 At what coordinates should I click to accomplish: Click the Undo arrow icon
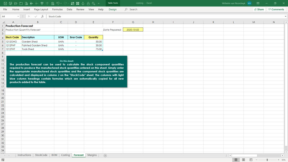point(58,3)
